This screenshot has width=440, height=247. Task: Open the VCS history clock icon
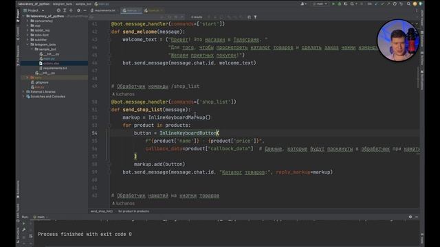pyautogui.click(x=395, y=4)
